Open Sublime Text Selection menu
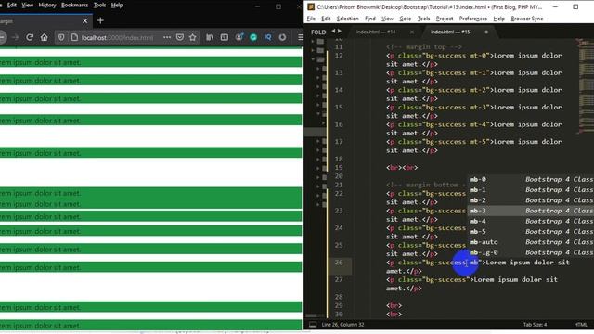 [347, 19]
